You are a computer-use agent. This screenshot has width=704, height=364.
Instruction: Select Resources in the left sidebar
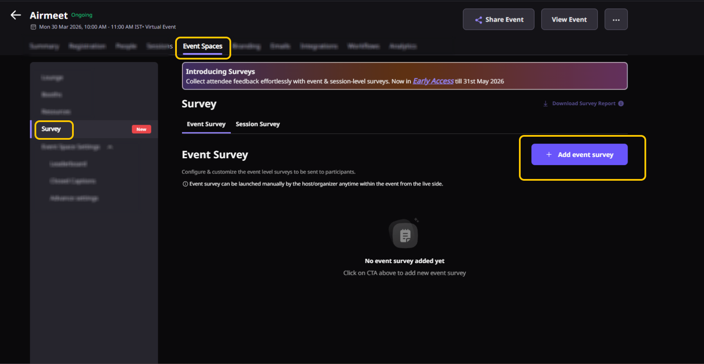[x=56, y=112]
